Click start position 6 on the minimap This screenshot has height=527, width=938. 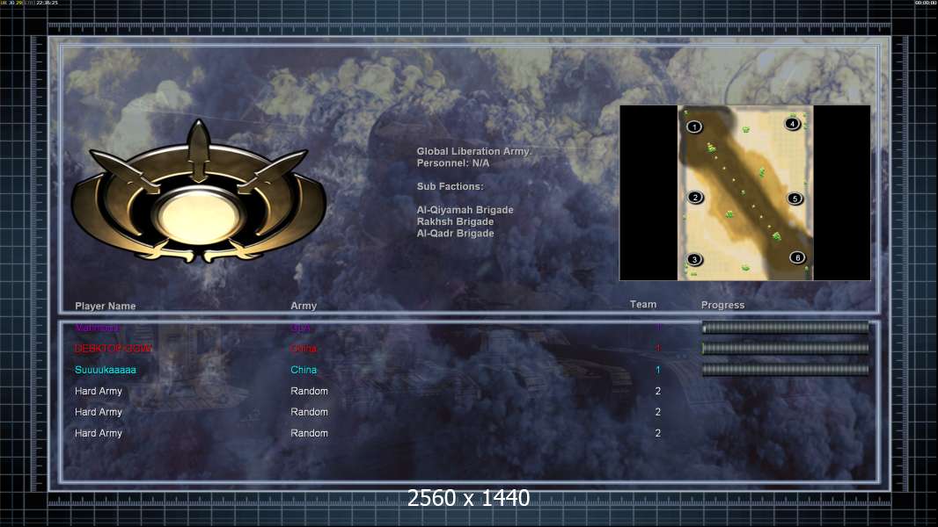(797, 258)
